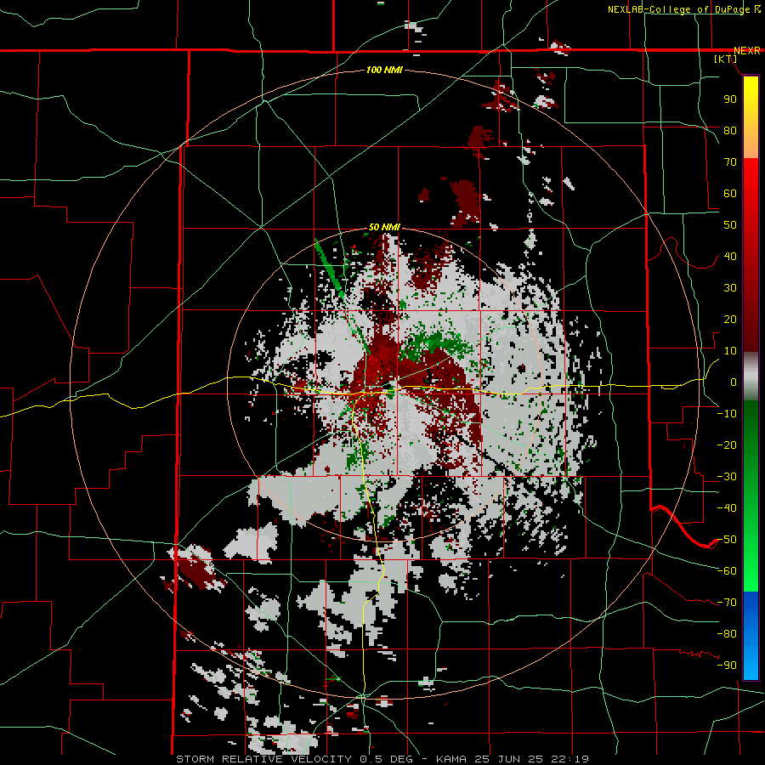Click the -60 value on the velocity scale
Image resolution: width=765 pixels, height=765 pixels.
point(727,571)
